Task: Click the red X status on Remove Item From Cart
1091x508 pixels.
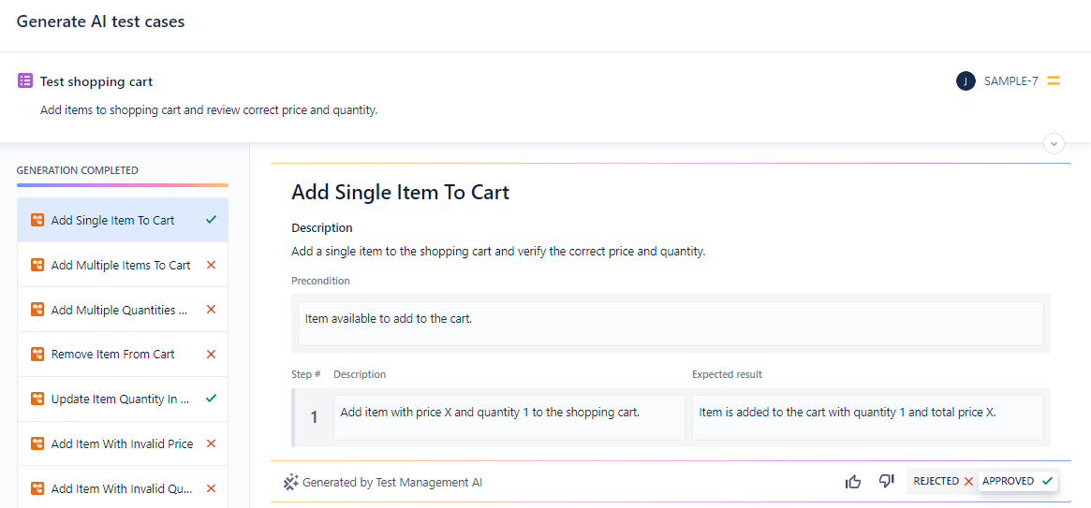Action: point(211,355)
